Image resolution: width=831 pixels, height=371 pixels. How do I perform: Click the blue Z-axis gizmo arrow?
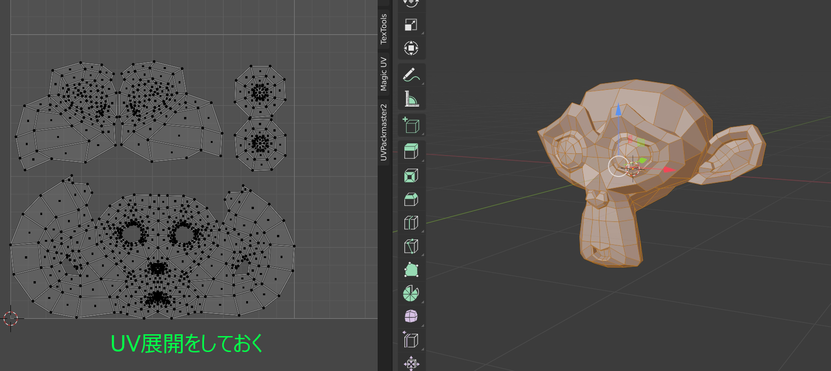(x=618, y=110)
